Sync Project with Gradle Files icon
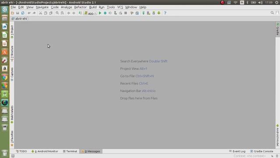The height and width of the screenshot is (158, 280). [143, 13]
